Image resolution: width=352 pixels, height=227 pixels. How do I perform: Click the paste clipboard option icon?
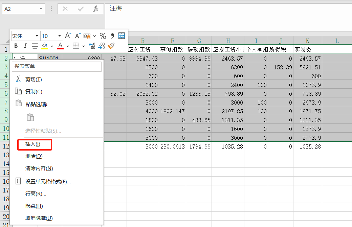[30, 117]
